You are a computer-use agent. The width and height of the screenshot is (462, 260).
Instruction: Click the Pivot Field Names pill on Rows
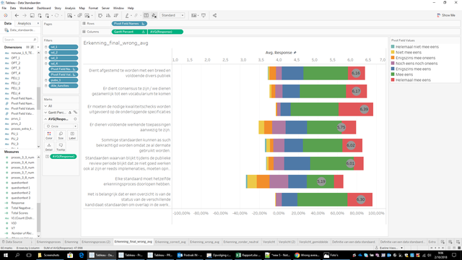point(129,24)
